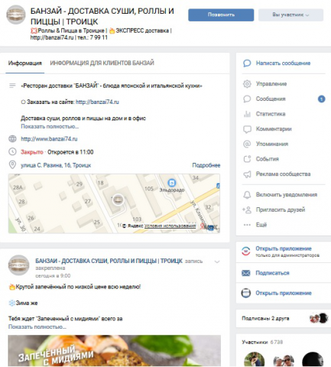Click the second Открыть приложение app icon
This screenshot has width=331, height=367.
click(246, 293)
